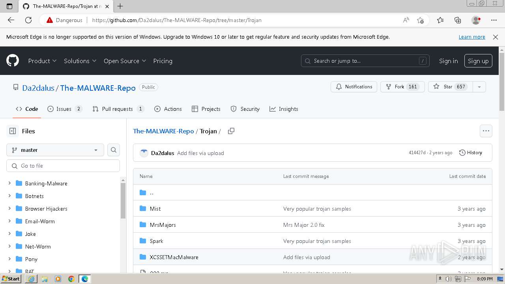Click the Da2dalus avatar in commit row
Image resolution: width=505 pixels, height=284 pixels.
point(144,153)
